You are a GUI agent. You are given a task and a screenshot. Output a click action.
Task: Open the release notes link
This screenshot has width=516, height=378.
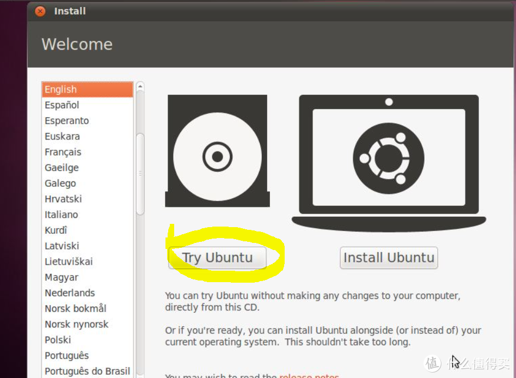coord(309,375)
